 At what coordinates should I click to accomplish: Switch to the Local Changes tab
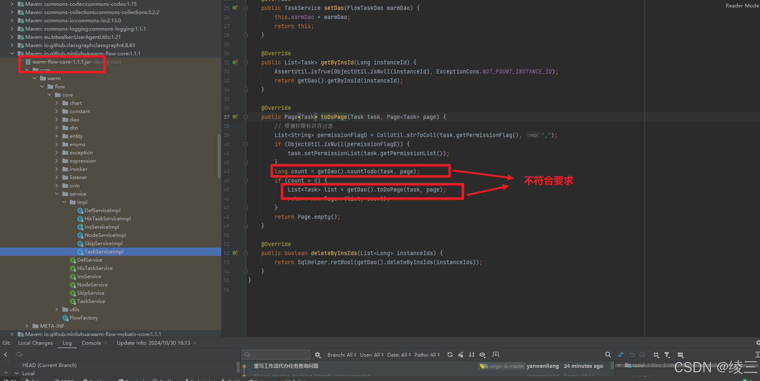35,343
